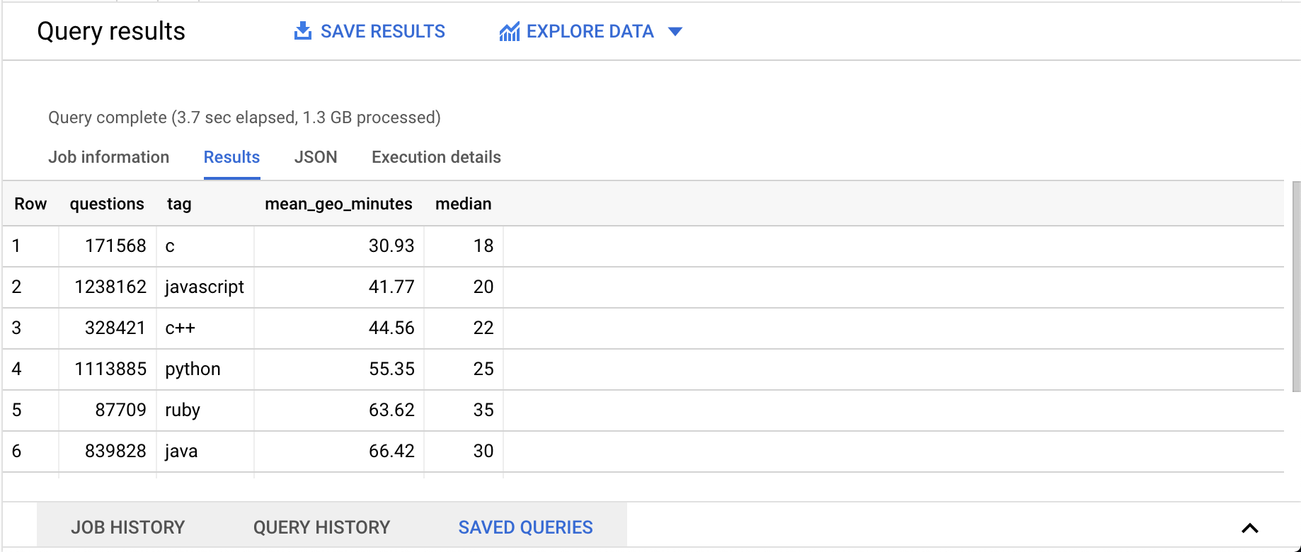Click the vertical scrollbar of results
Viewport: 1301px width, 552px height.
point(1297,287)
